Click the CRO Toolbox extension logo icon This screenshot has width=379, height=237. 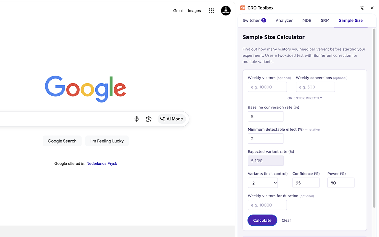click(x=243, y=8)
